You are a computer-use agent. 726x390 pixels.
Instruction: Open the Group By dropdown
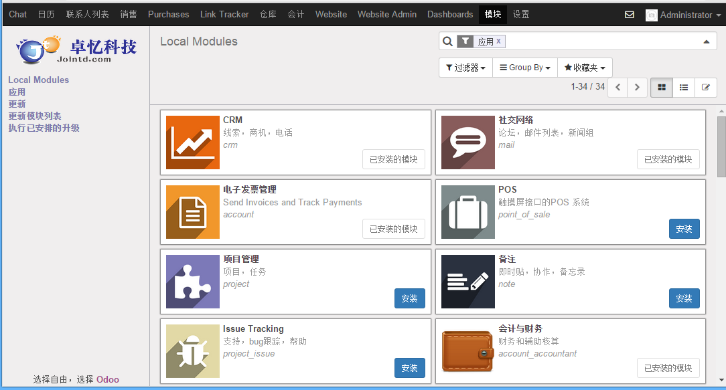point(524,68)
